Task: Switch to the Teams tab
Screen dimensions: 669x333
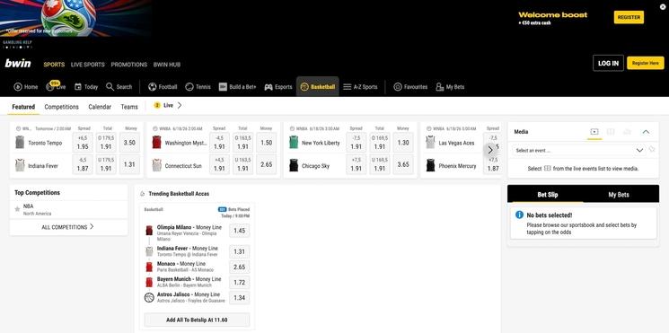Action: 129,107
